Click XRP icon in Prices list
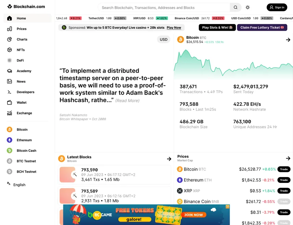The width and height of the screenshot is (293, 225). (180, 191)
